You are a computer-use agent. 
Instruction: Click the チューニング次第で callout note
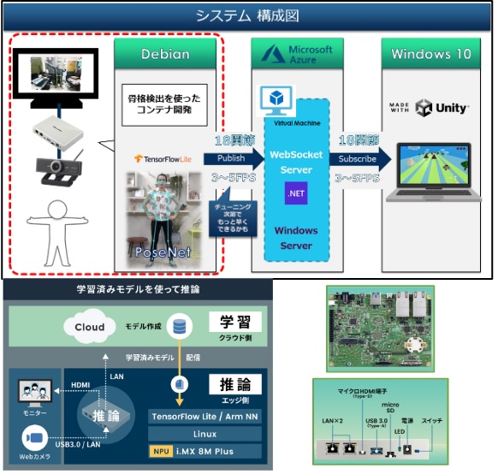(233, 218)
